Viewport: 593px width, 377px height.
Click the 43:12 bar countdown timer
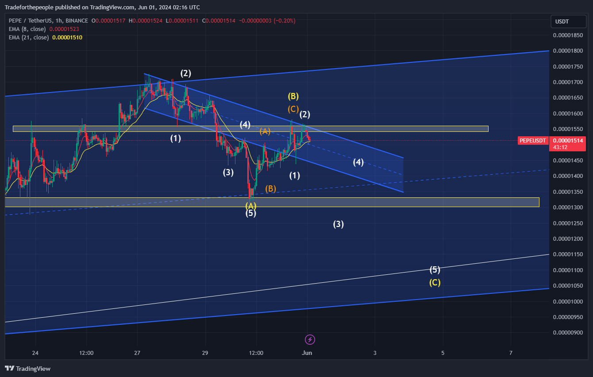[560, 147]
